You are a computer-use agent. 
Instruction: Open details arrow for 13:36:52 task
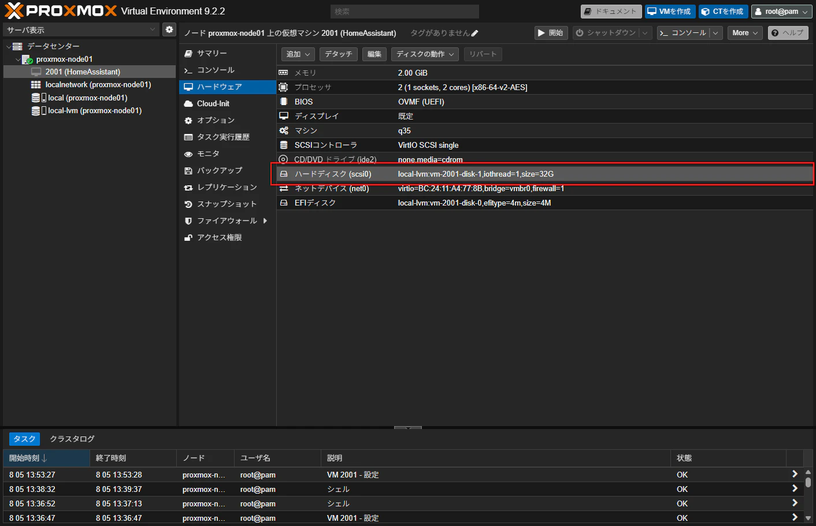(795, 503)
